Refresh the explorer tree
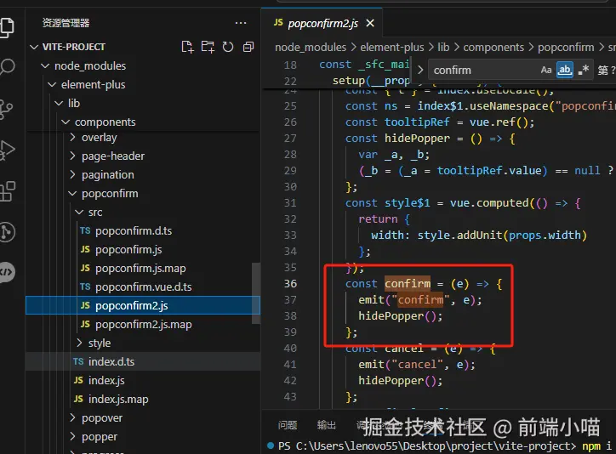 (228, 47)
